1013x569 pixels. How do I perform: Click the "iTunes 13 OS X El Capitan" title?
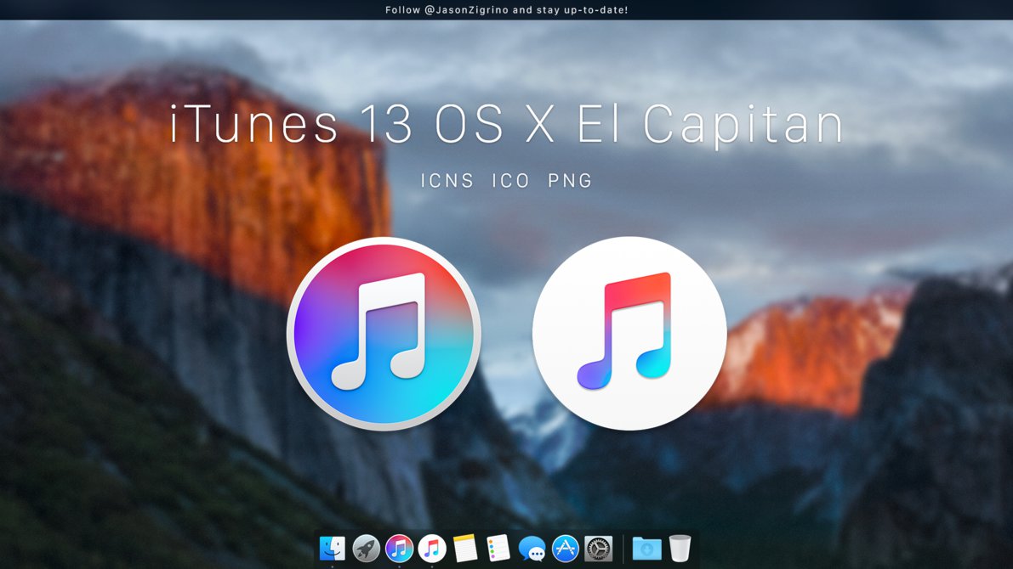(x=507, y=124)
